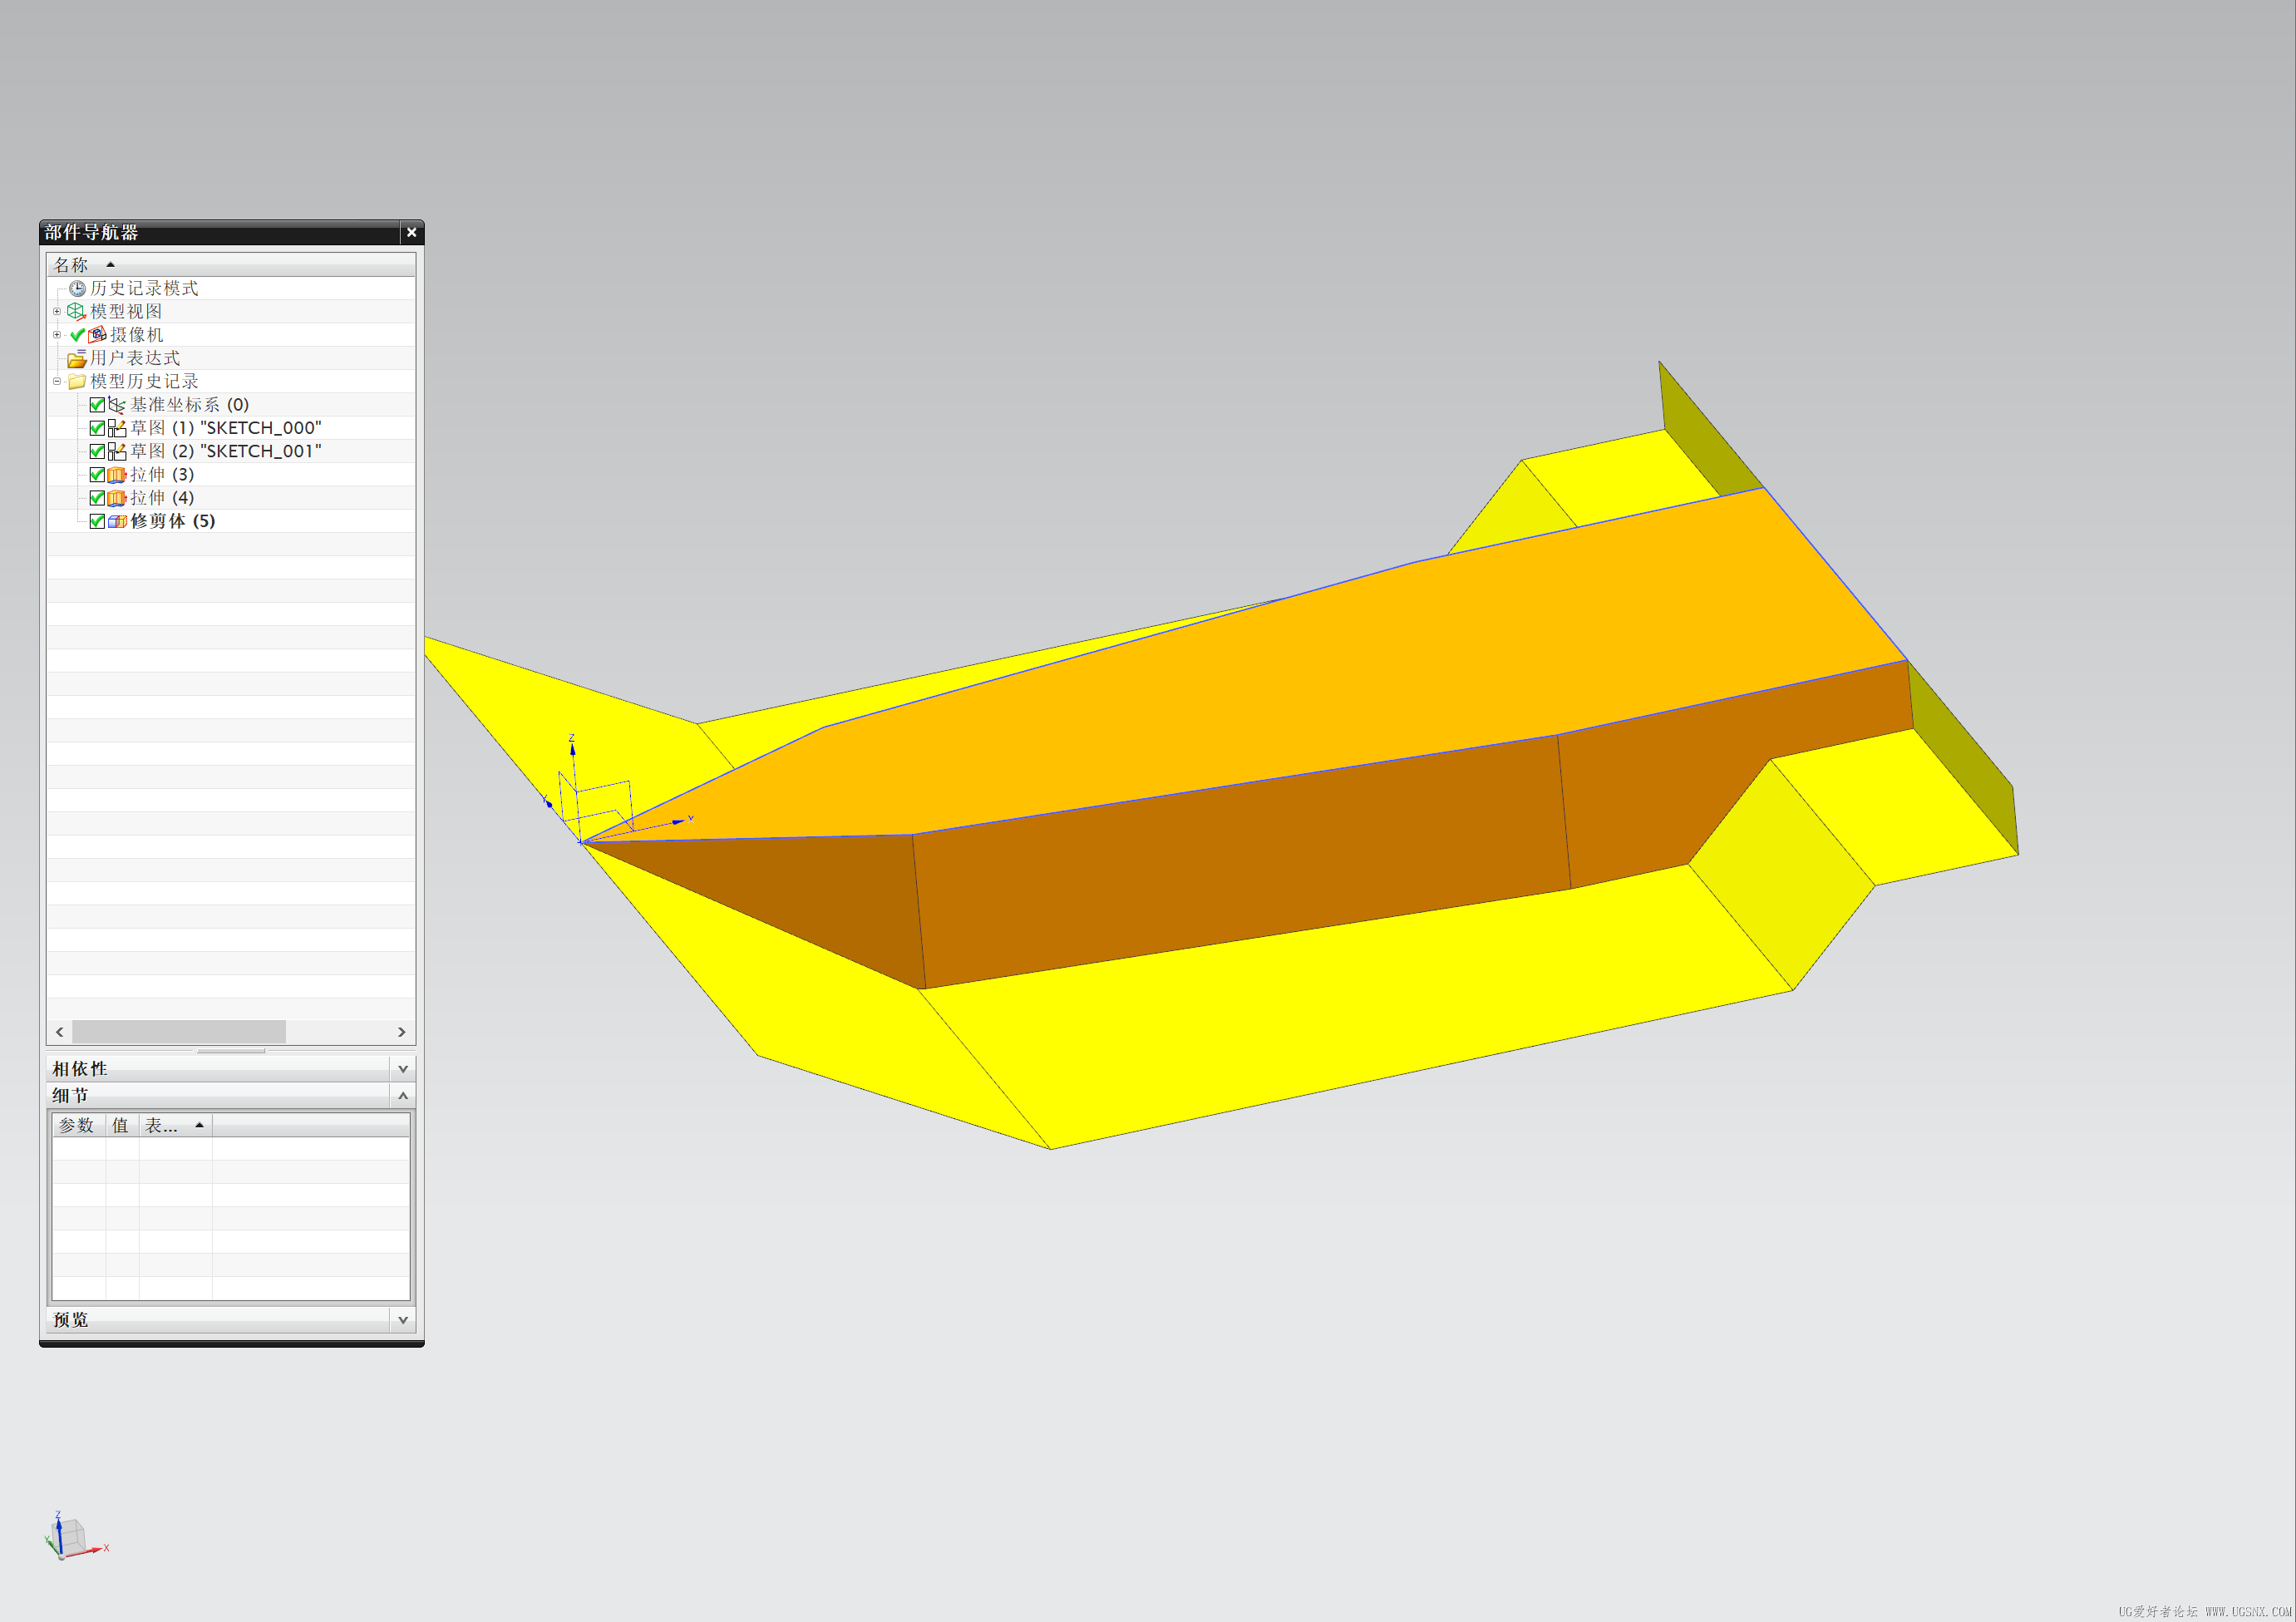Collapse the 模型历史记录 folder node
This screenshot has height=1622, width=2296.
57,381
